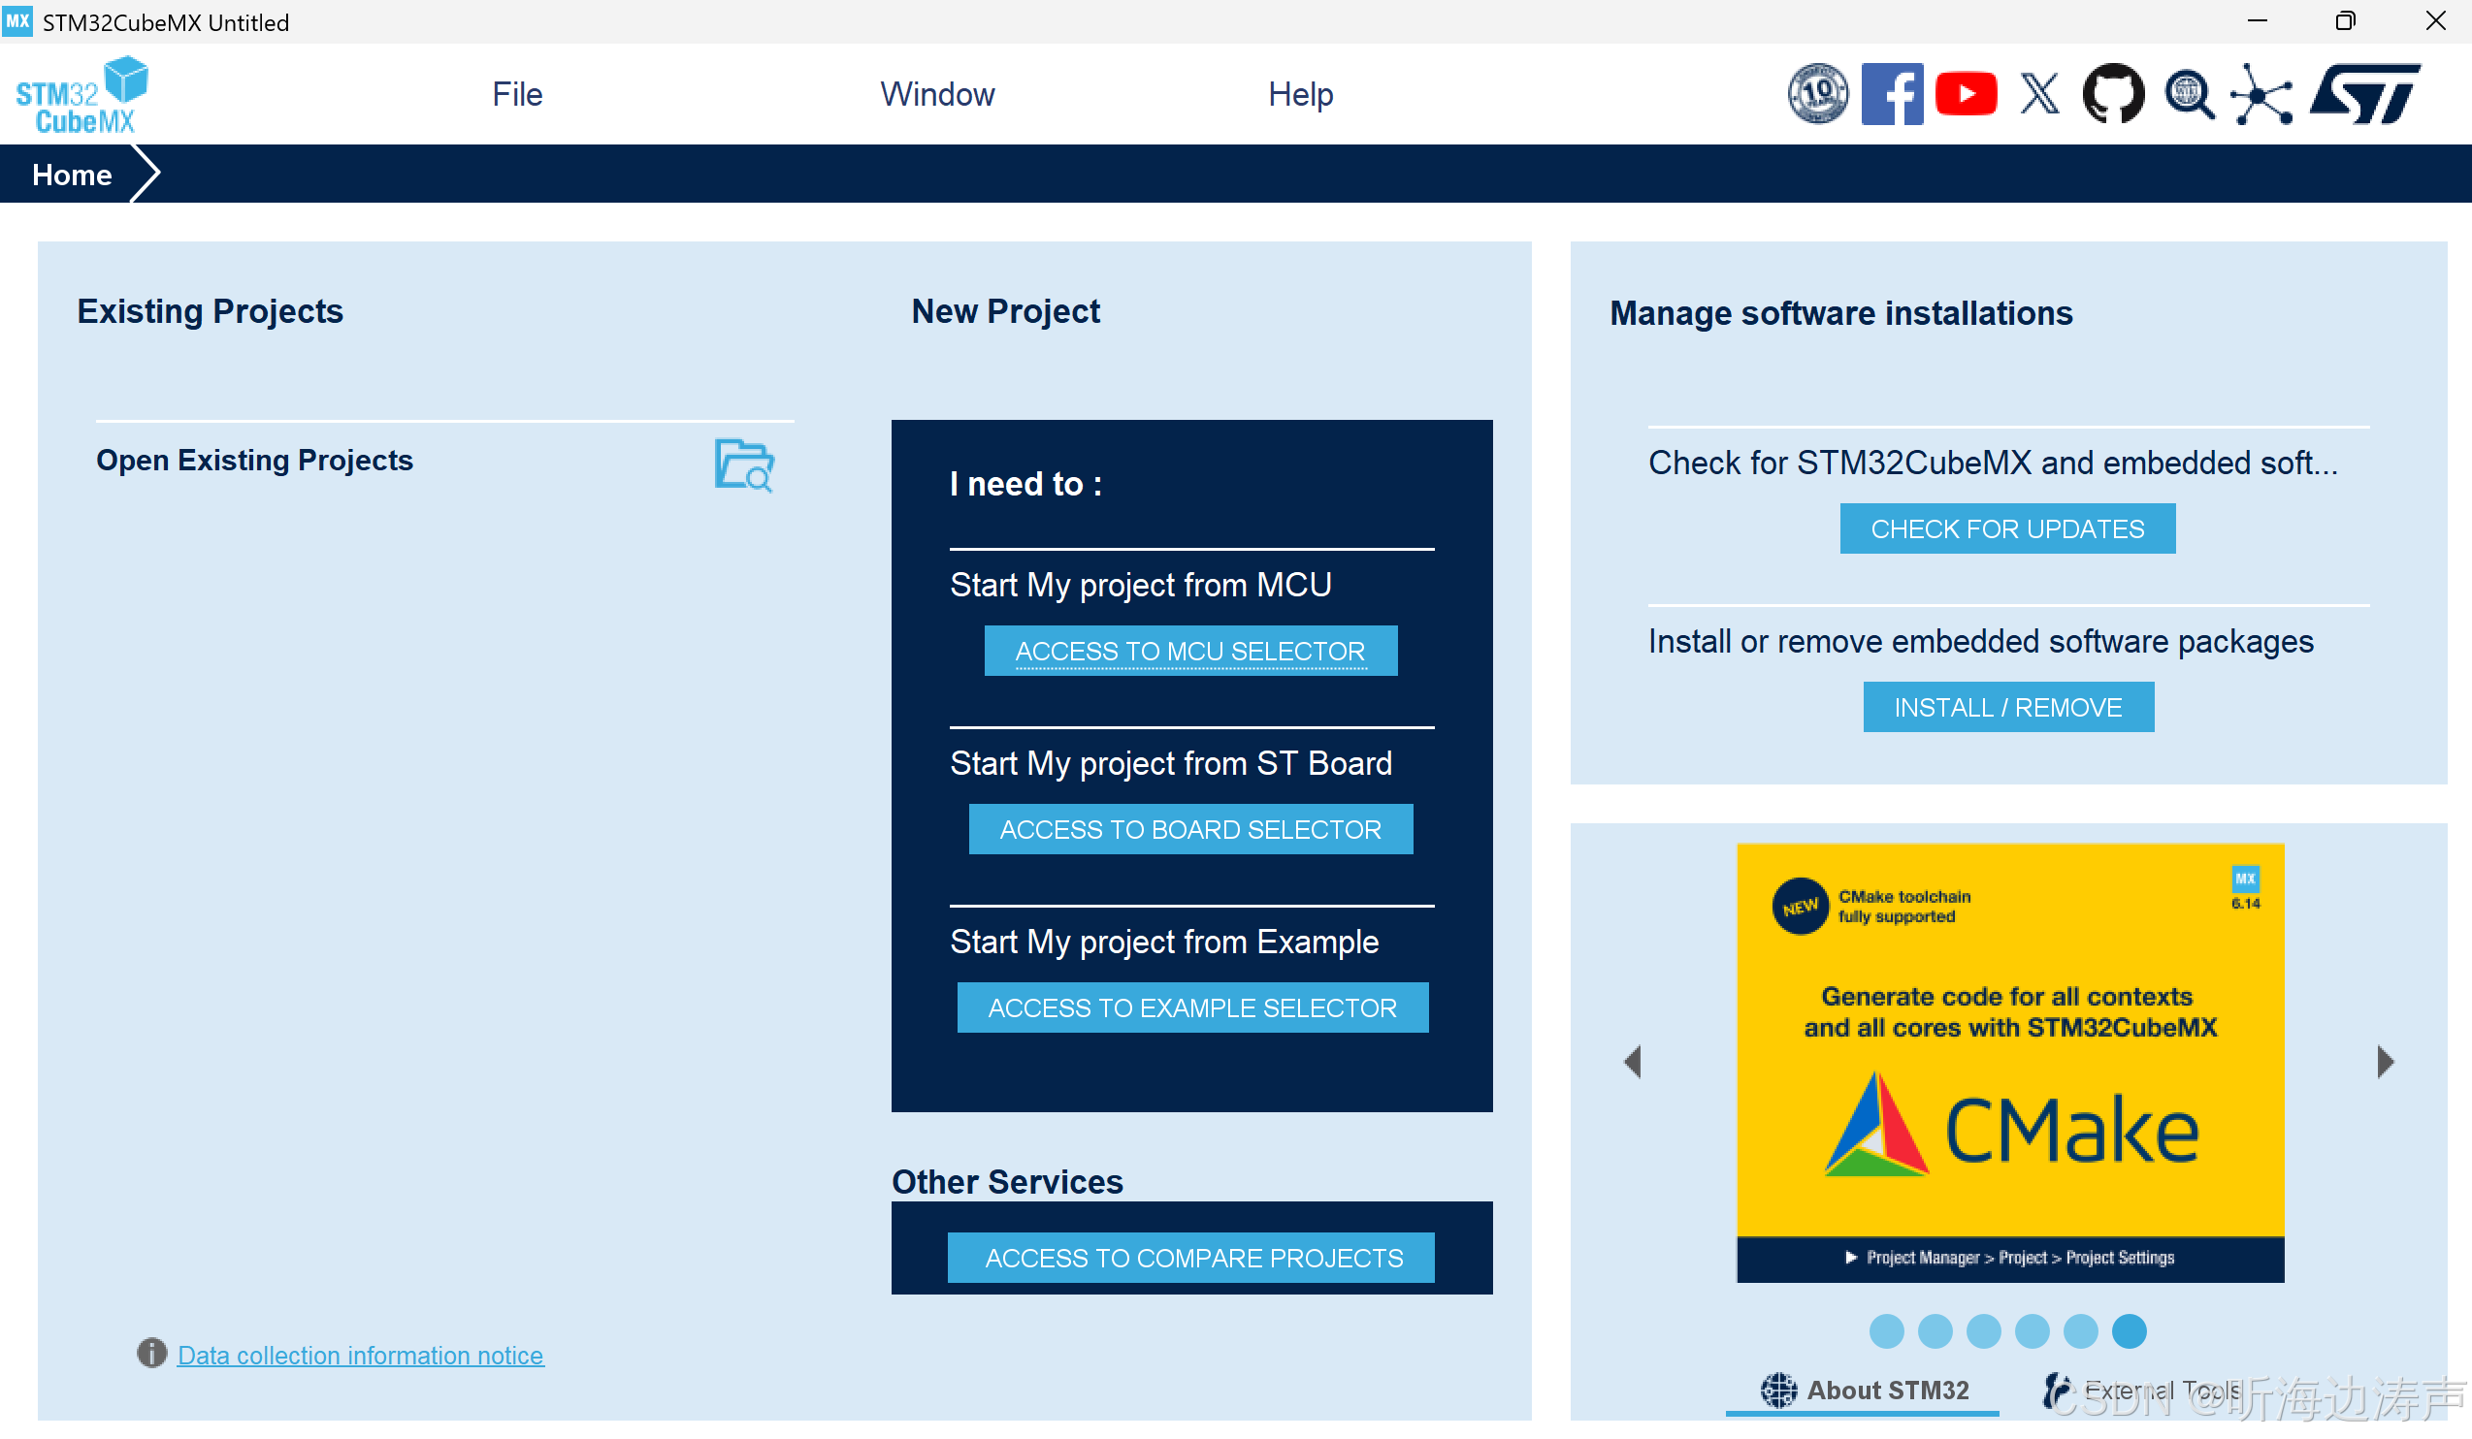Click the network star community icon
This screenshot has height=1439, width=2472.
2262,94
